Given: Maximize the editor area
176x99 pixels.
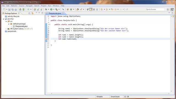Looking at the screenshot, I should 172,13.
